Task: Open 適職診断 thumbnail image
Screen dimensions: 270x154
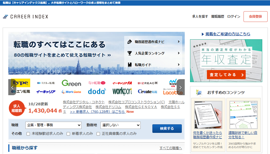Action: pyautogui.click(x=243, y=115)
